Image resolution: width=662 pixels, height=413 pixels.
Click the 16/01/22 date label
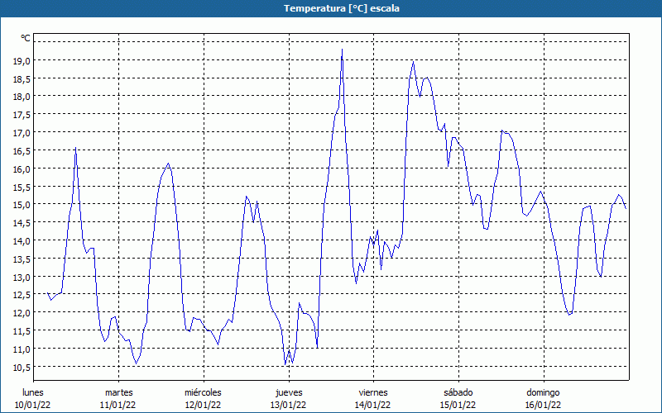click(543, 405)
